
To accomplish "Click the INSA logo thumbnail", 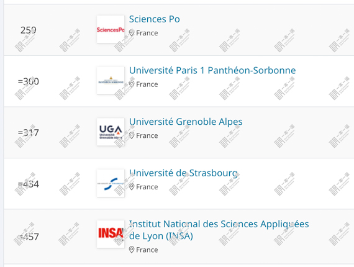I will [111, 234].
